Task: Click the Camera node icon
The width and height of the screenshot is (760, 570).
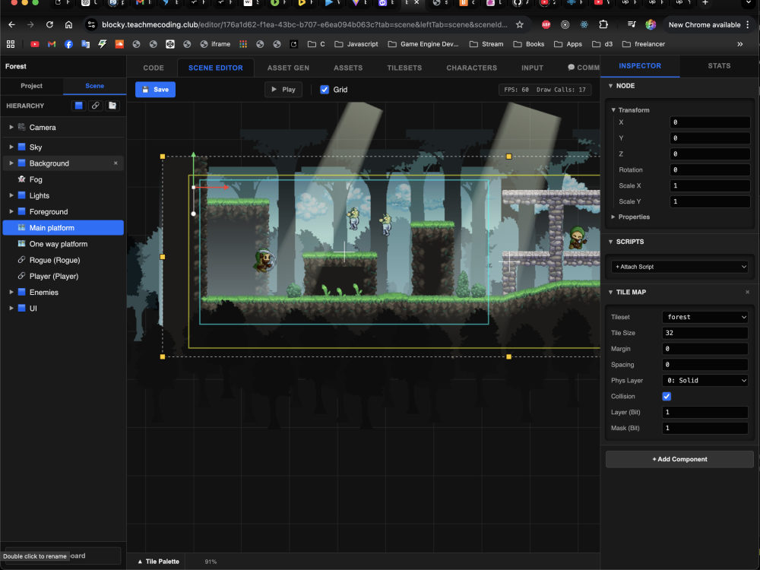Action: coord(22,127)
